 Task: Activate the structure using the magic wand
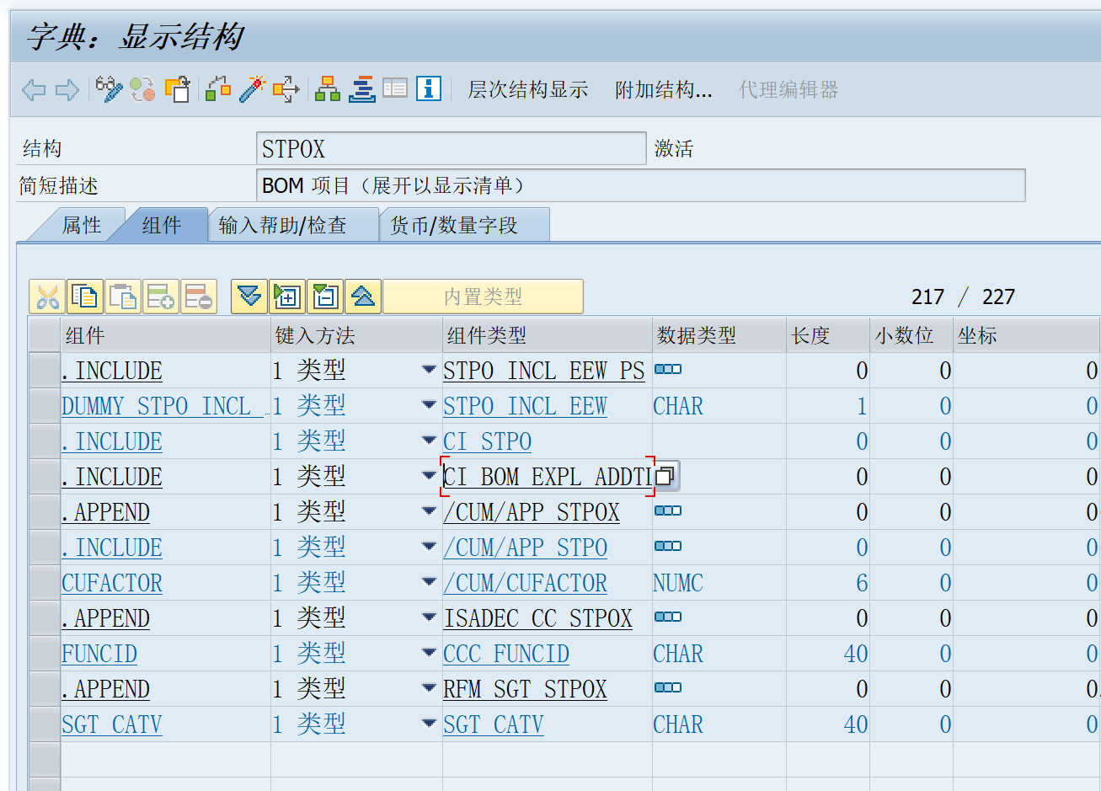click(251, 88)
